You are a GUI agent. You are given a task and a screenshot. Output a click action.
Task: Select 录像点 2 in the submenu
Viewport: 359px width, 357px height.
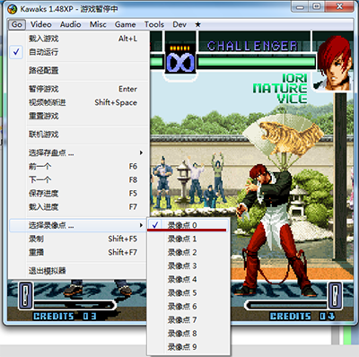[188, 252]
